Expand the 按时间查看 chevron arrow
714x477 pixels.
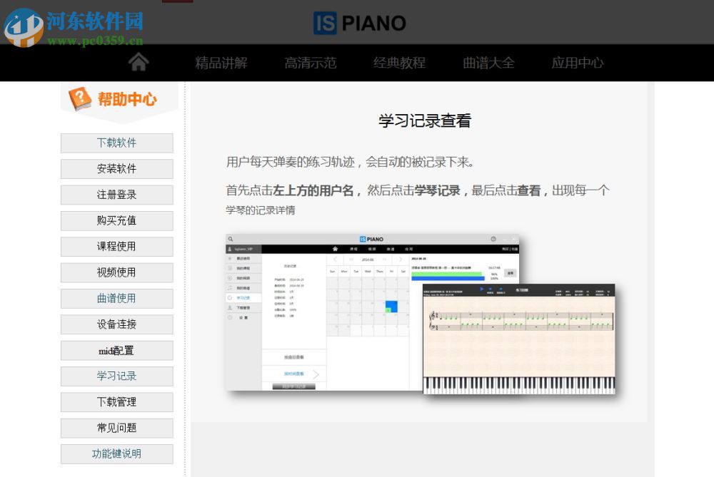pyautogui.click(x=316, y=374)
